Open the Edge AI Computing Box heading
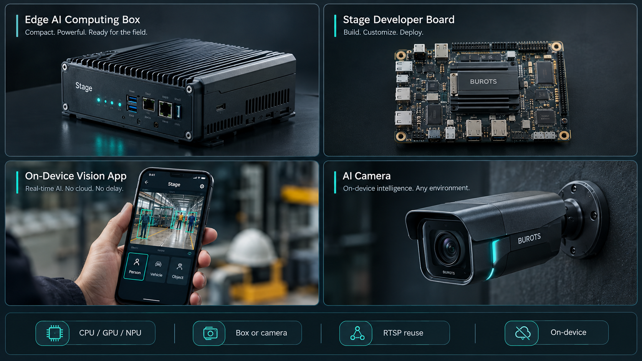 pos(82,20)
